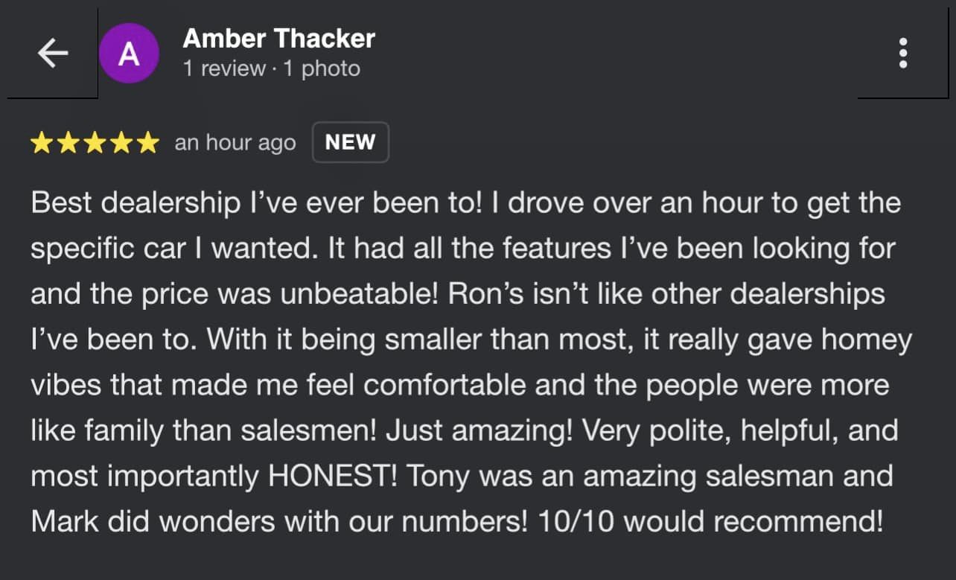
Task: Click the purple "A" profile avatar
Action: pos(129,54)
